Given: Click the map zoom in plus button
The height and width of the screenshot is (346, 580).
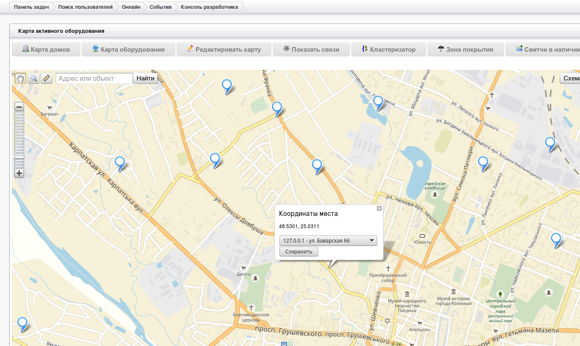Looking at the screenshot, I should pyautogui.click(x=19, y=173).
